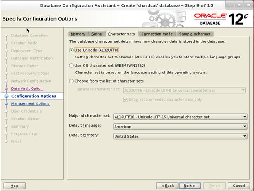Proceed with the Next button
The image size is (254, 191).
(x=190, y=186)
